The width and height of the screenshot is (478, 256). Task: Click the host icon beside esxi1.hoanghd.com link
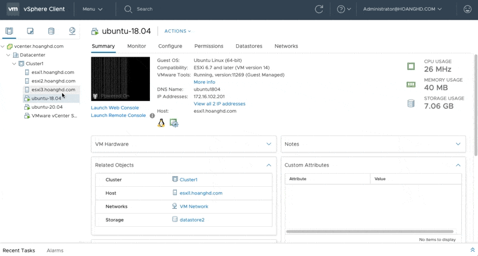(174, 192)
